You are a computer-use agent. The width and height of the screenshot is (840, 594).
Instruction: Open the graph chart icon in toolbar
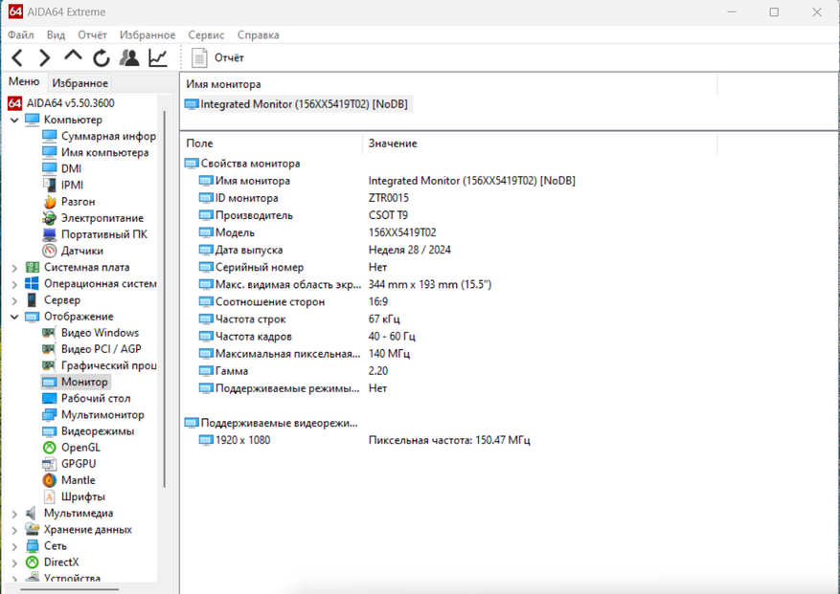(158, 58)
